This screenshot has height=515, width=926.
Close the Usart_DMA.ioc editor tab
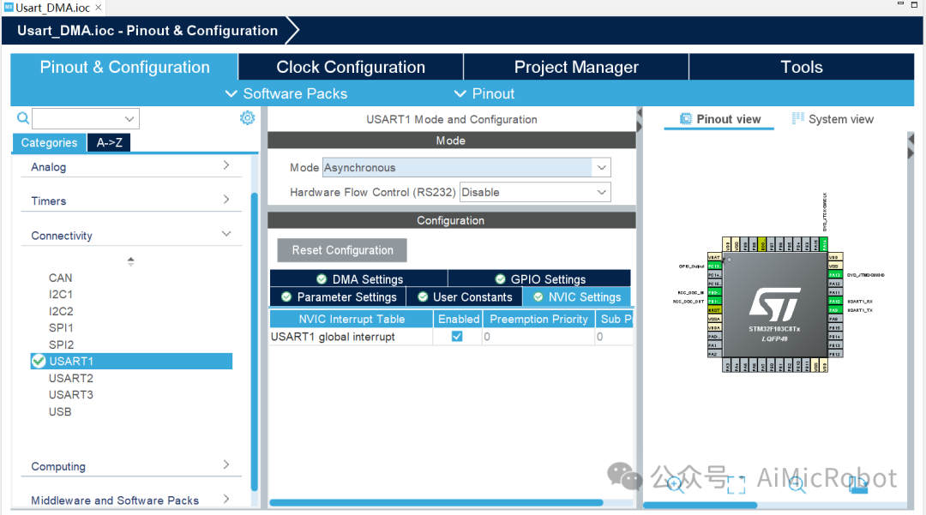pos(99,7)
